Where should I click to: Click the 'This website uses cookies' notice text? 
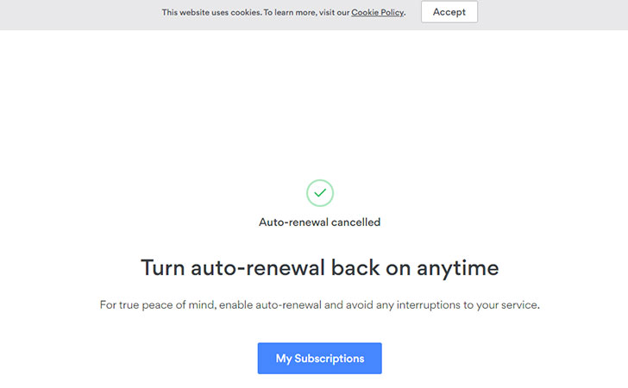pos(284,12)
